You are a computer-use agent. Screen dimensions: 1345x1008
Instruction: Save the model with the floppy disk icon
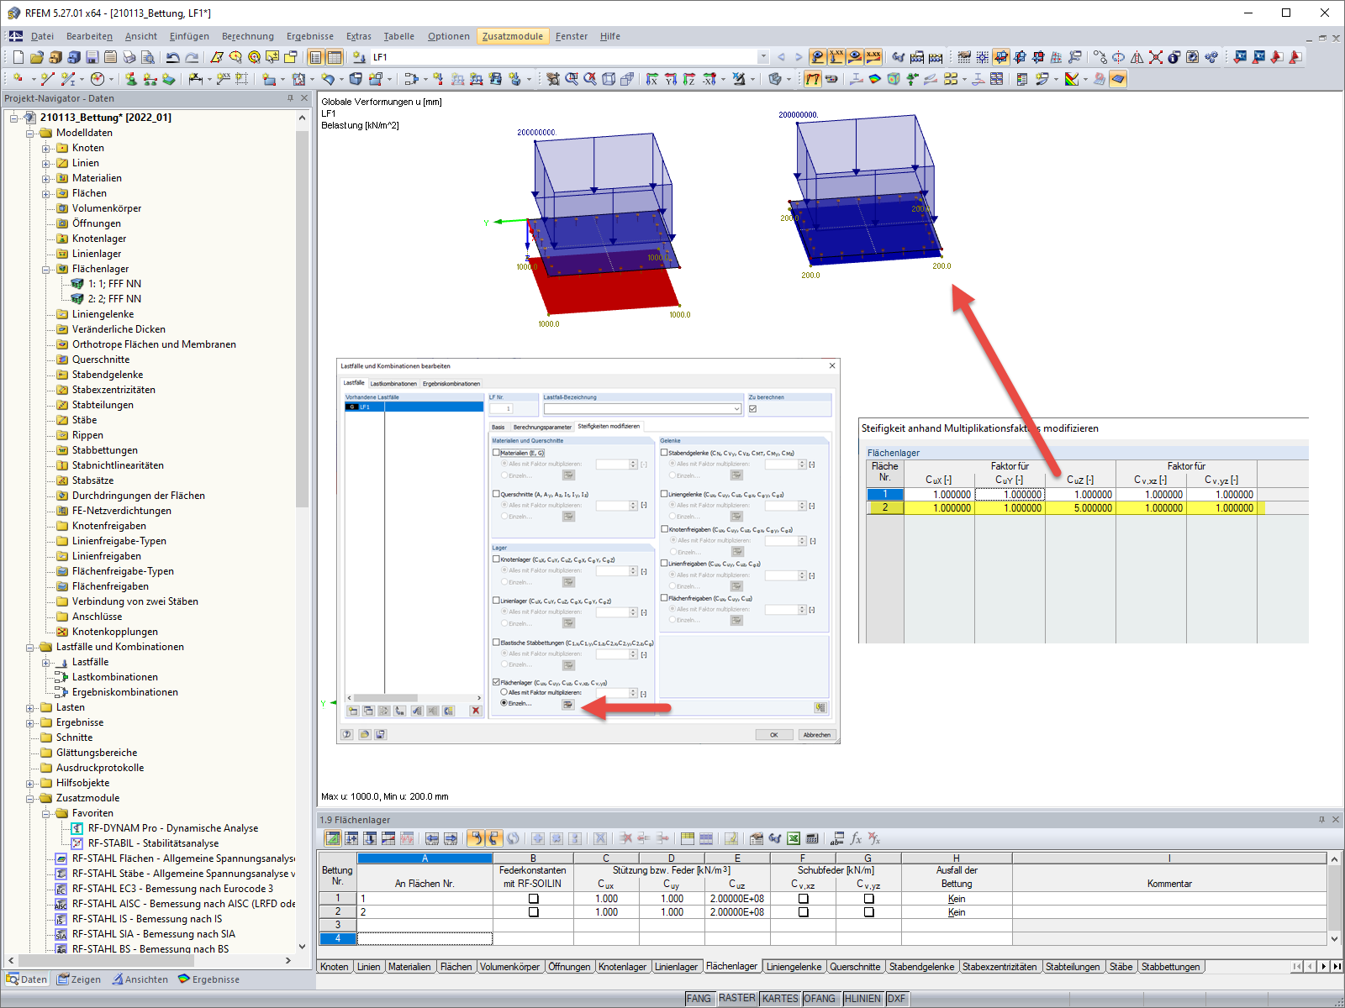(x=92, y=57)
